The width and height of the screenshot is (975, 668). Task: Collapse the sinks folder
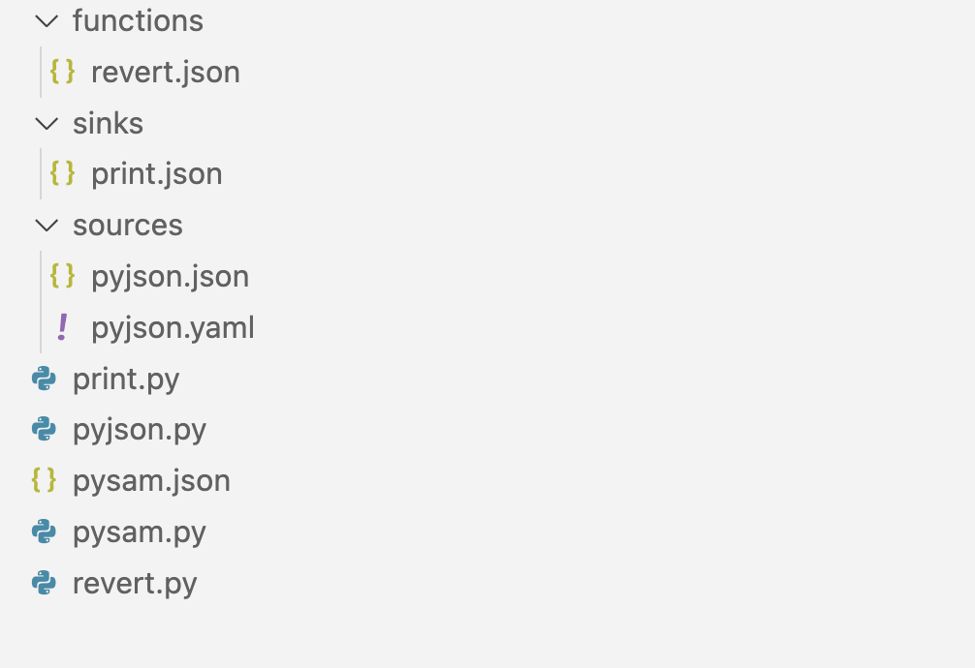(x=46, y=123)
